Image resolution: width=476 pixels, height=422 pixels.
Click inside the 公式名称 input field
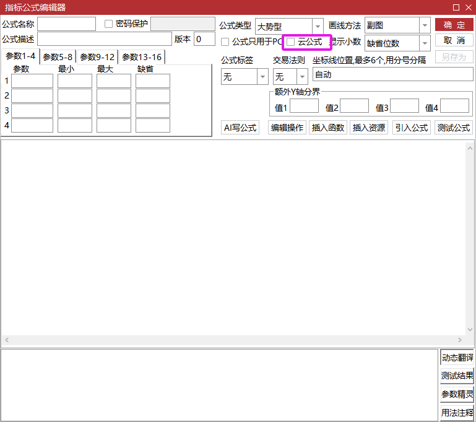pos(66,24)
